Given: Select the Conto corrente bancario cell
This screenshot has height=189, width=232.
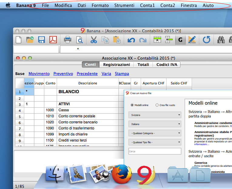Looking at the screenshot, I should [x=88, y=122].
